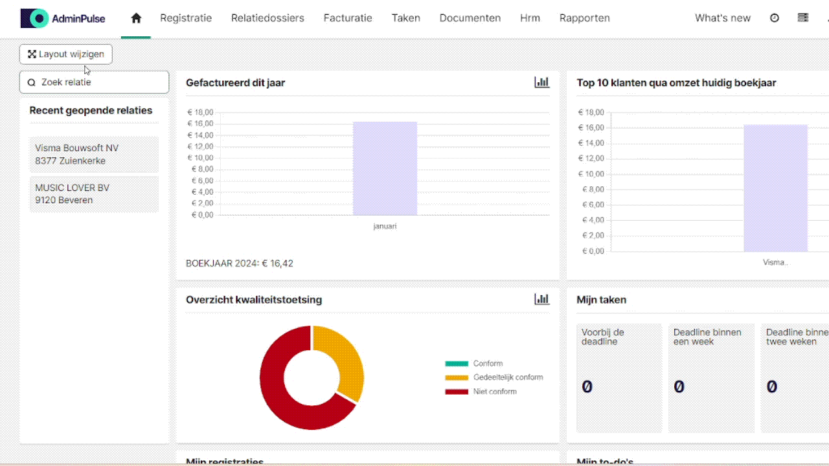Go to Facturatie menu
This screenshot has height=466, width=829.
coord(348,18)
